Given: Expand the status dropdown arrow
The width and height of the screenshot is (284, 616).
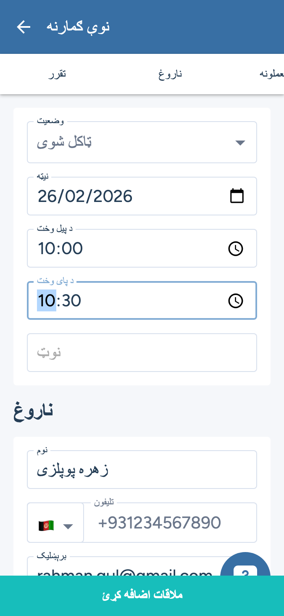Looking at the screenshot, I should tap(240, 143).
